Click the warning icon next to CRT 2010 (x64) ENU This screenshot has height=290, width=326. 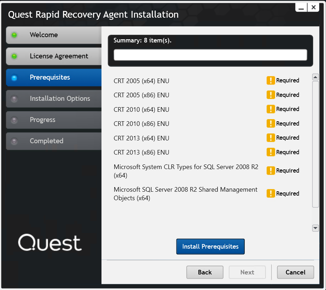pos(270,109)
